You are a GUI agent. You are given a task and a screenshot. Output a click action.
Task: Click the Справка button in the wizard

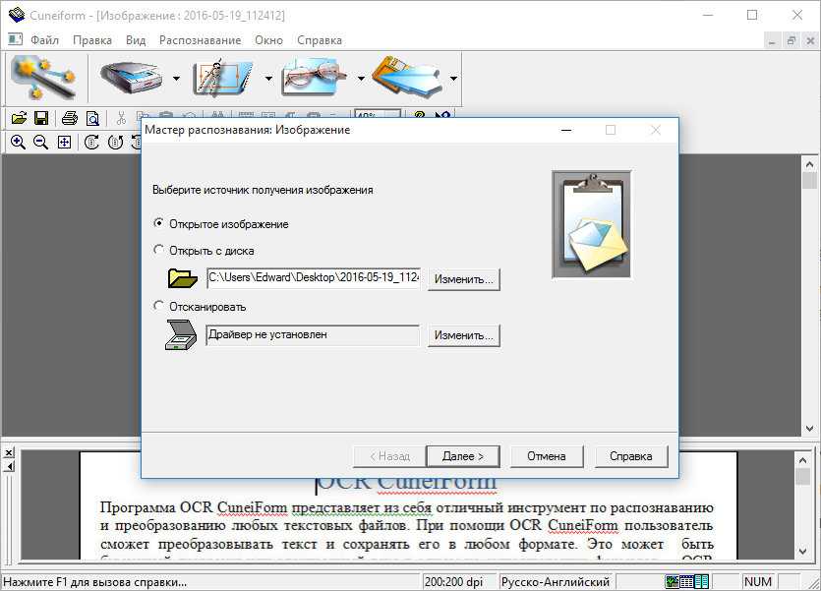[x=631, y=456]
